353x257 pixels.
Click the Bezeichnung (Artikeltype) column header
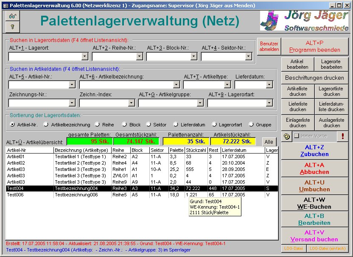pyautogui.click(x=82, y=150)
